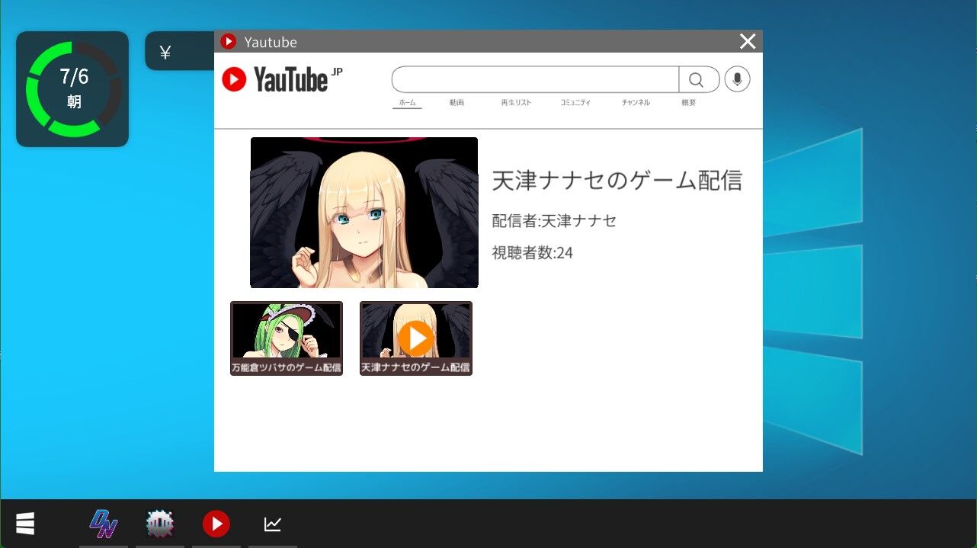This screenshot has height=548, width=977.
Task: Switch to the 動画 tab
Action: pyautogui.click(x=456, y=102)
